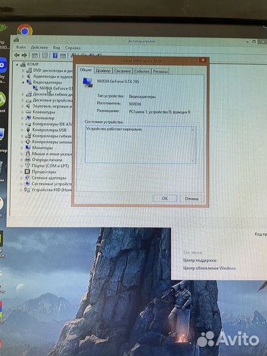Click the Back arrow in Device Manager toolbar
The image size is (267, 356).
[x=16, y=55]
